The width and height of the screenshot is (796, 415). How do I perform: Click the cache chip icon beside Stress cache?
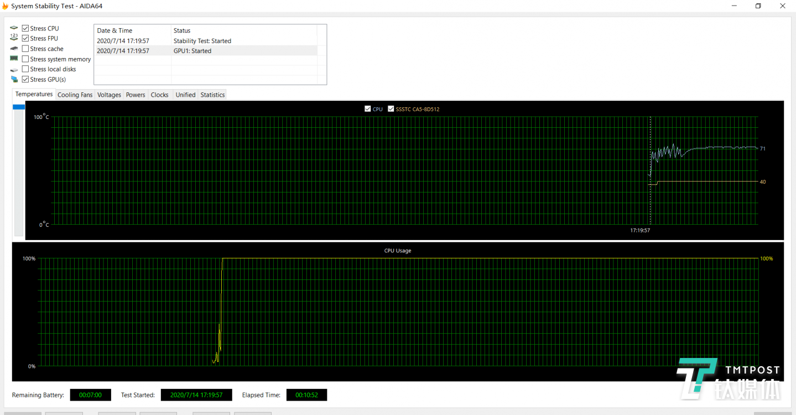[x=14, y=49]
